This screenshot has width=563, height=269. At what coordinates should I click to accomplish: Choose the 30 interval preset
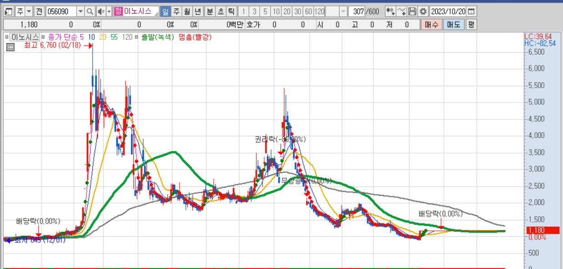coord(297,11)
